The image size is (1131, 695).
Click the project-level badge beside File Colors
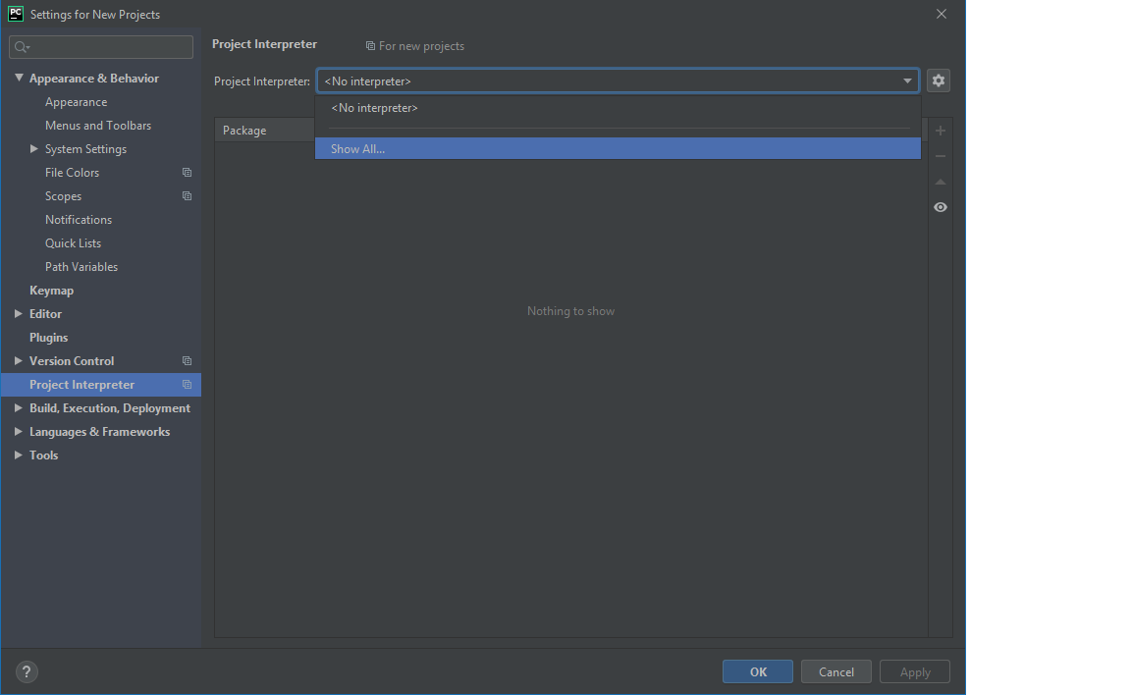coord(187,172)
